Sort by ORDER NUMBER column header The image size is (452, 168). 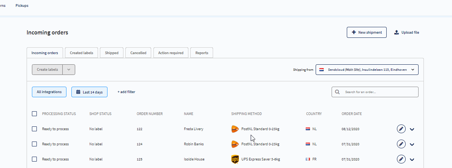click(x=150, y=114)
